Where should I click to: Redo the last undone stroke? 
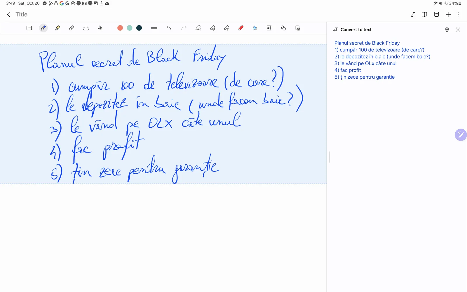click(x=184, y=28)
